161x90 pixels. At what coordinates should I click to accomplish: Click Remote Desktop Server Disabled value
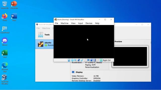coord(97,81)
